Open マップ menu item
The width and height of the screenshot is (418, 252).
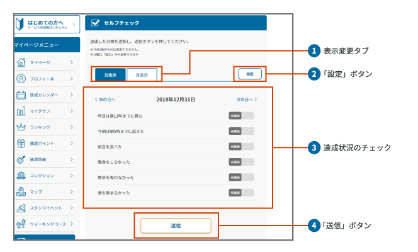tap(45, 192)
